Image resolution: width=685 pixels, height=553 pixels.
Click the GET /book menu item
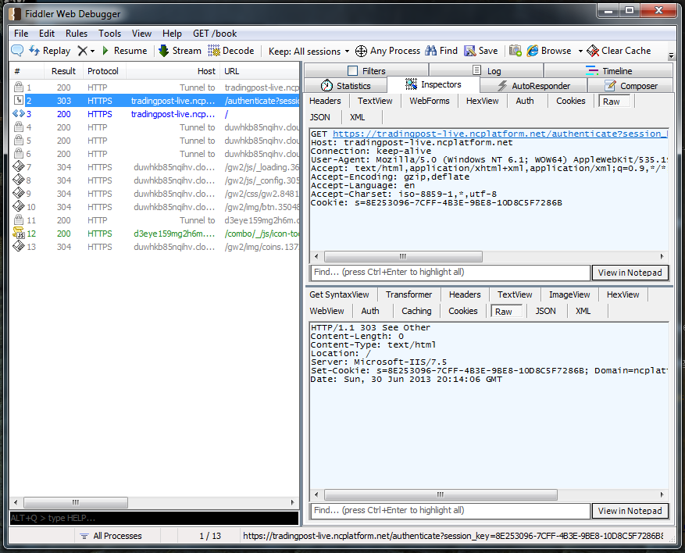coord(215,34)
